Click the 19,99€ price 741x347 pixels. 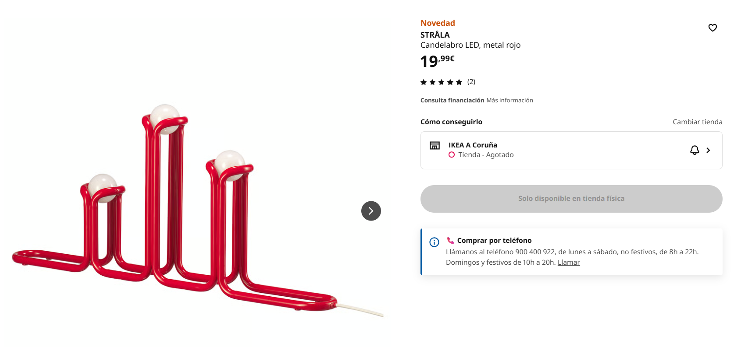tap(437, 61)
